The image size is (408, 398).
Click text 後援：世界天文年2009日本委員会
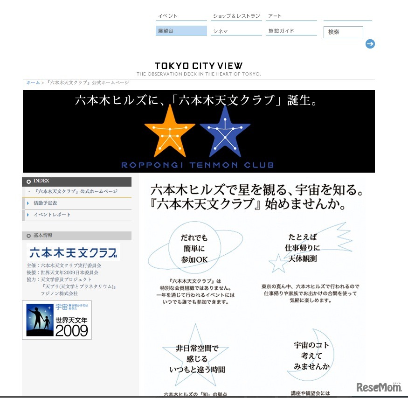(x=62, y=272)
